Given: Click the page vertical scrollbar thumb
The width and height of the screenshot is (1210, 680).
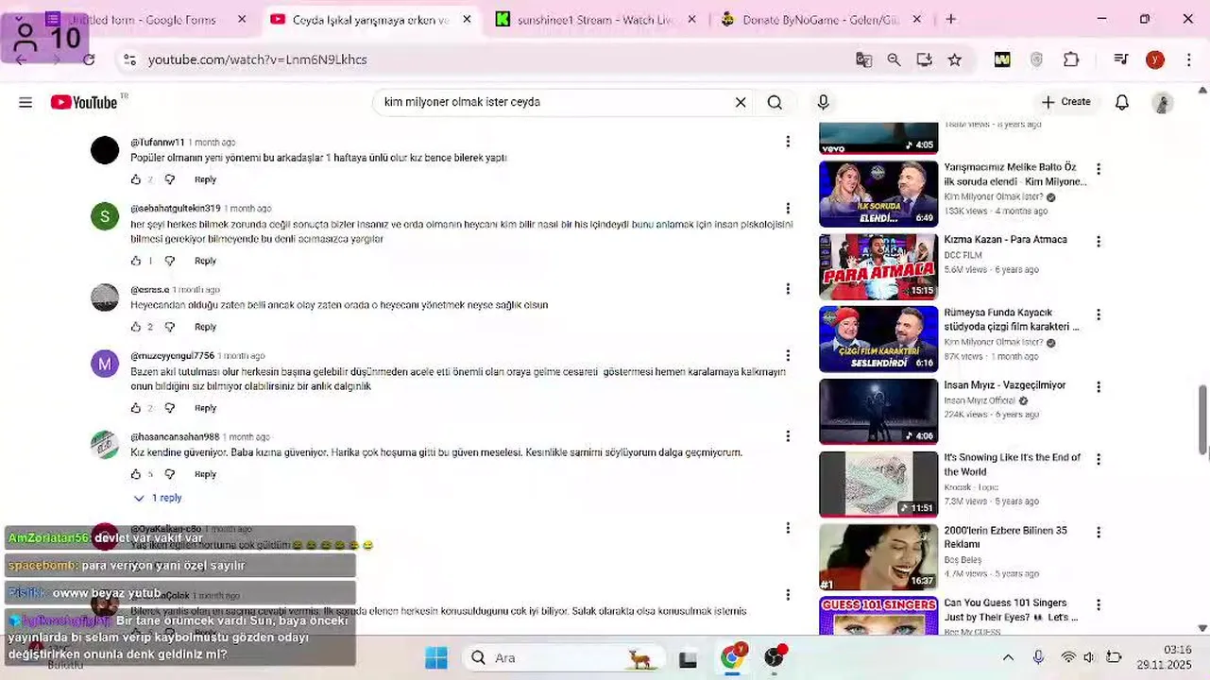Looking at the screenshot, I should [1202, 419].
